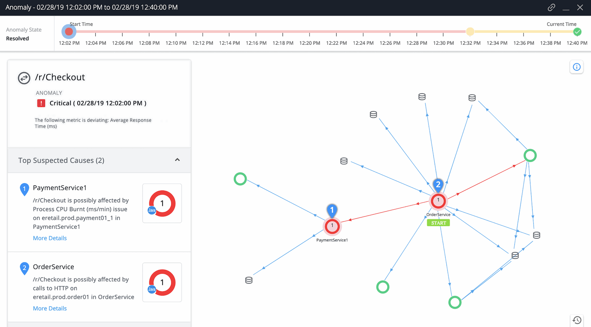Select the PaymentService1 node in flow map
The height and width of the screenshot is (327, 591).
coord(332,226)
